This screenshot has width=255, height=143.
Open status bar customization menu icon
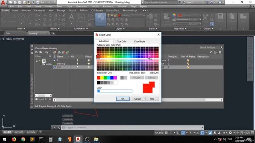[252, 133]
